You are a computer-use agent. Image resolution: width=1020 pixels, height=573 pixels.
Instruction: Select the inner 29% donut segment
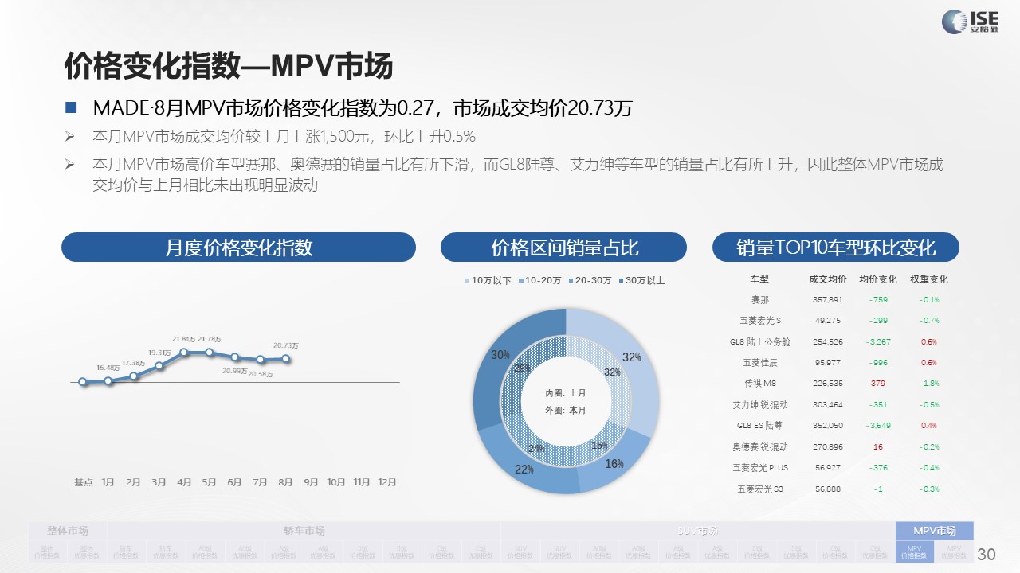point(523,368)
